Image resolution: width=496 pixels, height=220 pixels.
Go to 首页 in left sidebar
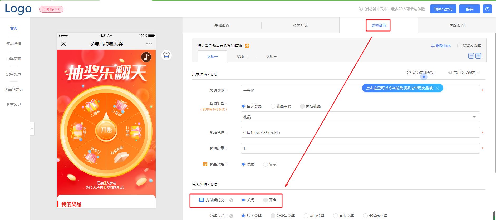coord(14,28)
